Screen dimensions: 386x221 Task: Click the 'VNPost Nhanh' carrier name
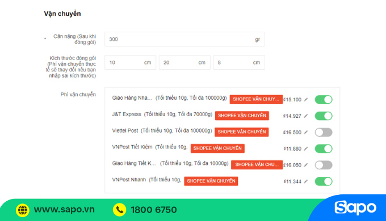point(129,180)
